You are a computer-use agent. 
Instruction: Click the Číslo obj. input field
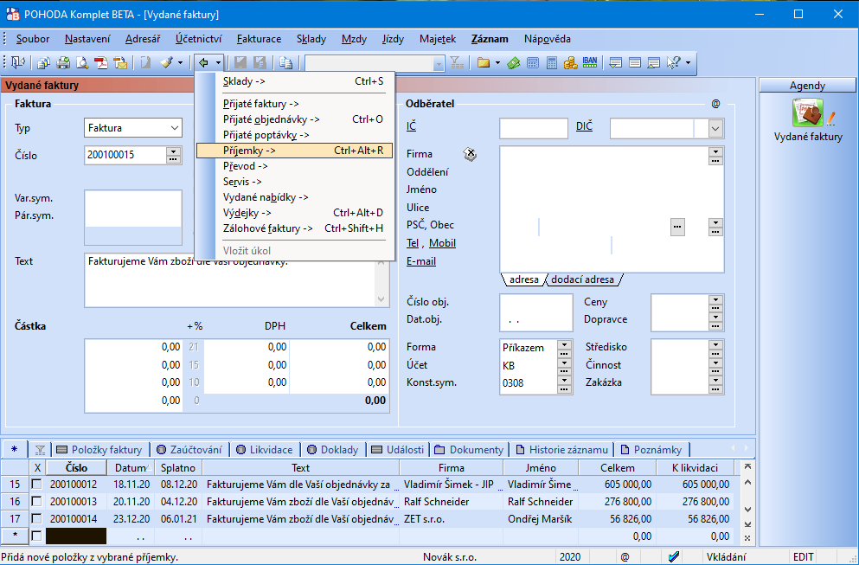[536, 303]
